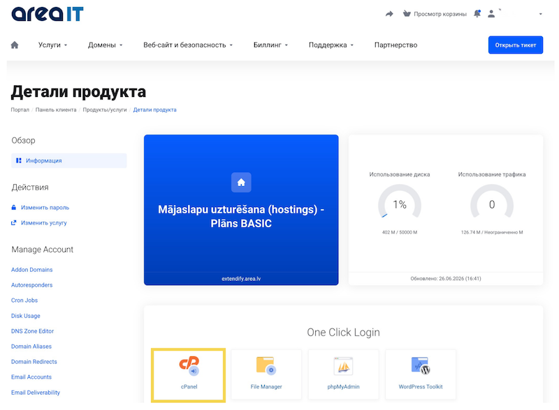Click the disk usage gauge
The width and height of the screenshot is (559, 410).
coord(400,202)
